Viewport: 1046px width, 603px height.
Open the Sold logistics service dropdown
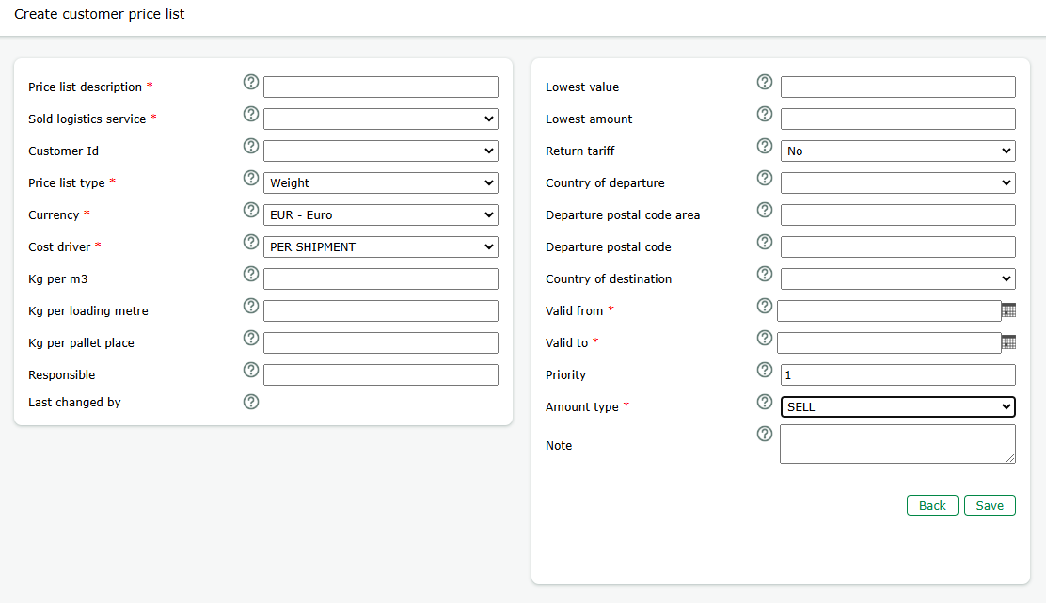380,119
